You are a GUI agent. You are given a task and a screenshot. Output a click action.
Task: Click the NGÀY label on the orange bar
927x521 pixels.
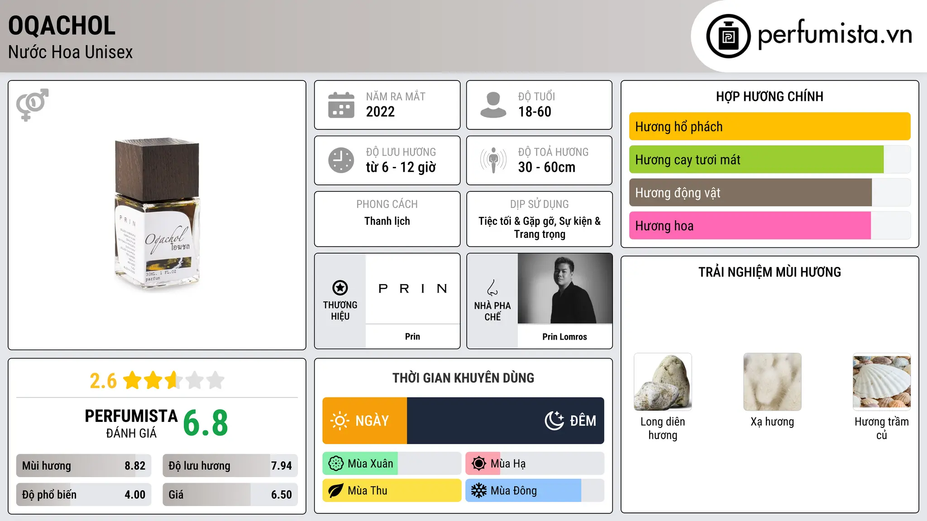click(372, 421)
